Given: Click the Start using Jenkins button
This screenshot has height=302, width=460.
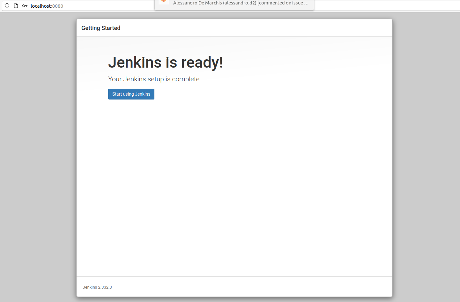Looking at the screenshot, I should click(131, 94).
